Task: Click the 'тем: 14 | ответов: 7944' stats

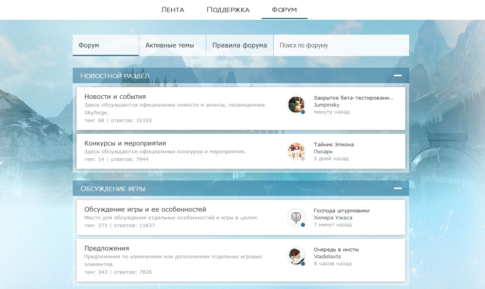Action: pyautogui.click(x=116, y=159)
